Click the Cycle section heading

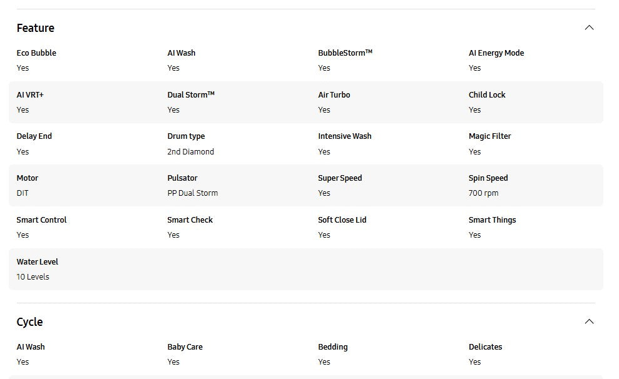coord(30,322)
